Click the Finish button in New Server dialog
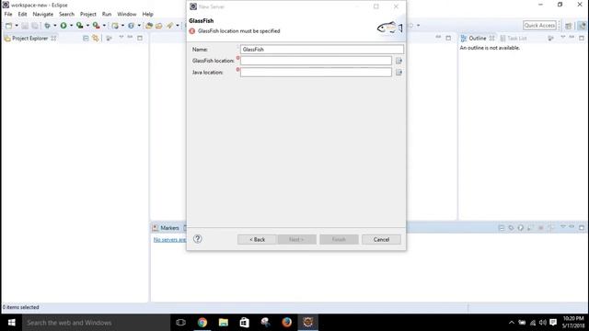Viewport: 589px width, 331px height. 339,239
